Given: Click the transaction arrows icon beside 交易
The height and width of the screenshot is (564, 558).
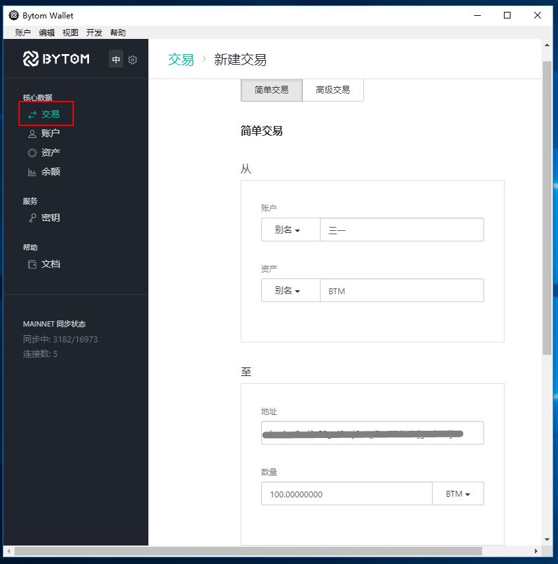Looking at the screenshot, I should (x=32, y=115).
